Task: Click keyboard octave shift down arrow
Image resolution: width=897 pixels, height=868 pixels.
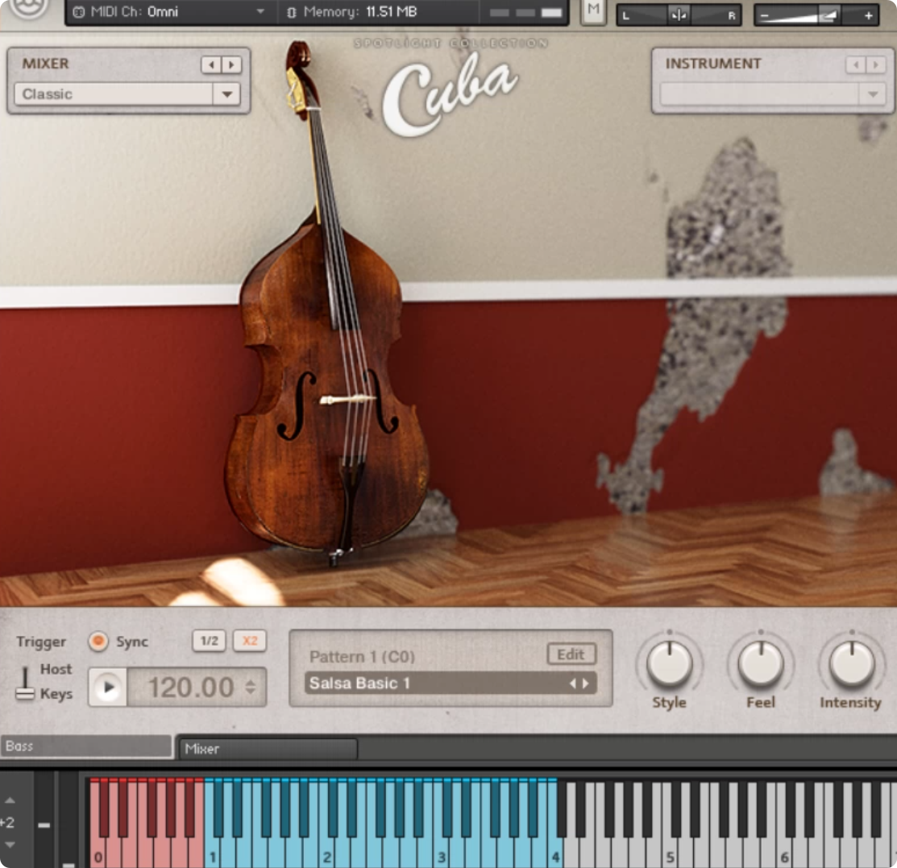Action: pos(10,845)
